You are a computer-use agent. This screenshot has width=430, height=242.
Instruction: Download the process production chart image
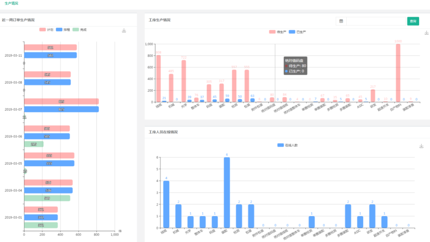(x=426, y=33)
